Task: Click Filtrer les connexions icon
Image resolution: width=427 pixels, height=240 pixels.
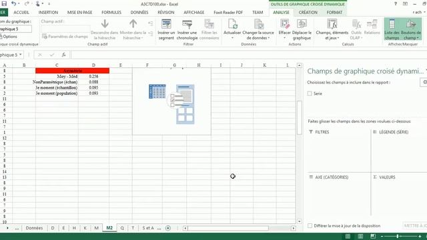Action: tap(209, 24)
